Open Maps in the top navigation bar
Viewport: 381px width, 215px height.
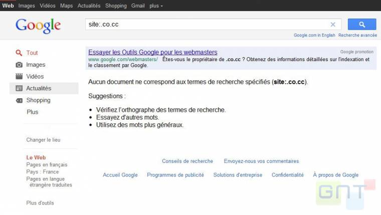tap(66, 6)
